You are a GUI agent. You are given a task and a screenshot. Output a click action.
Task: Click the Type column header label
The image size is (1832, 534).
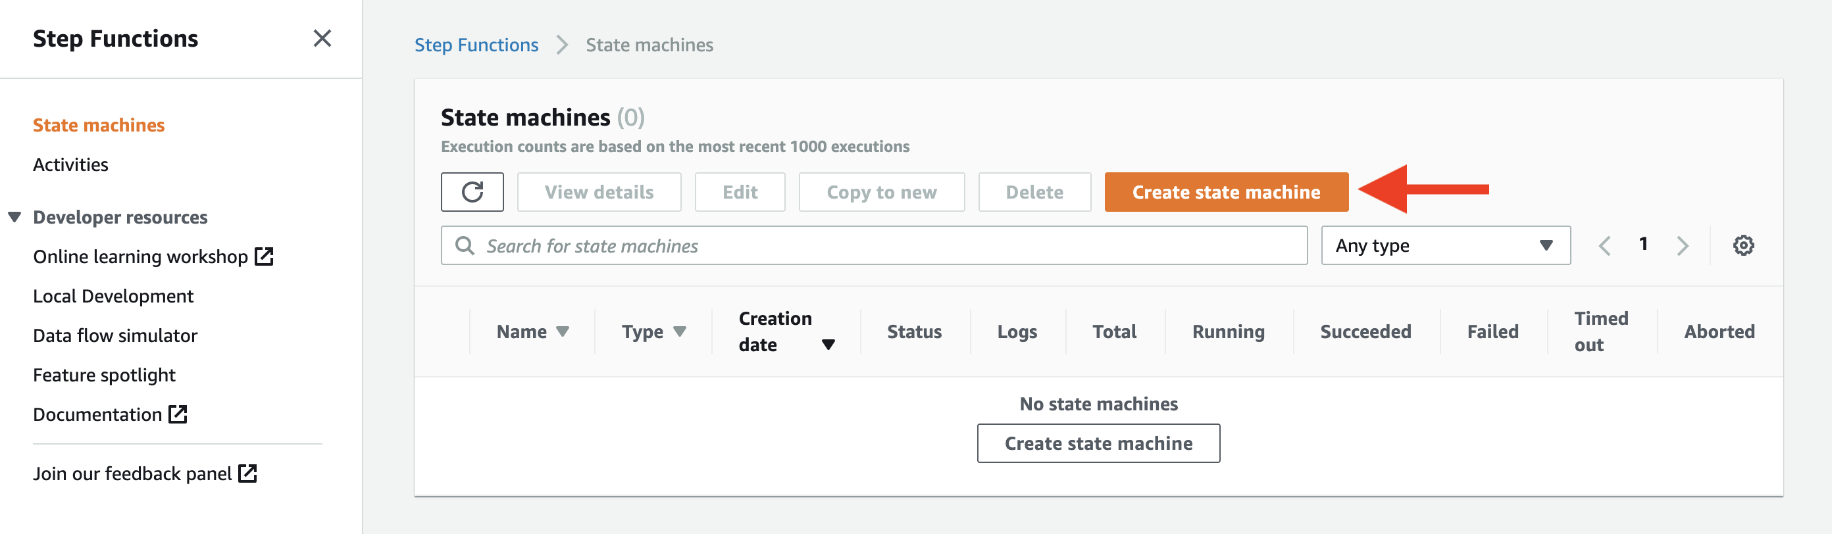(x=642, y=331)
